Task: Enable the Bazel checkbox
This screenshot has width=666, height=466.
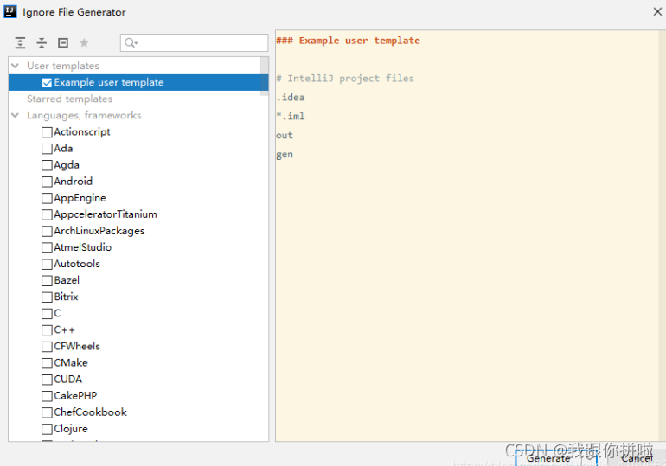Action: 48,280
